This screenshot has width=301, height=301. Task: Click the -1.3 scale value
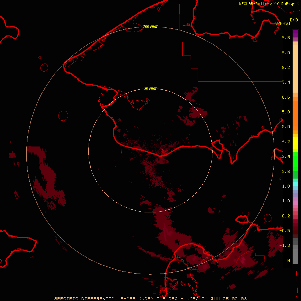[x=285, y=245]
